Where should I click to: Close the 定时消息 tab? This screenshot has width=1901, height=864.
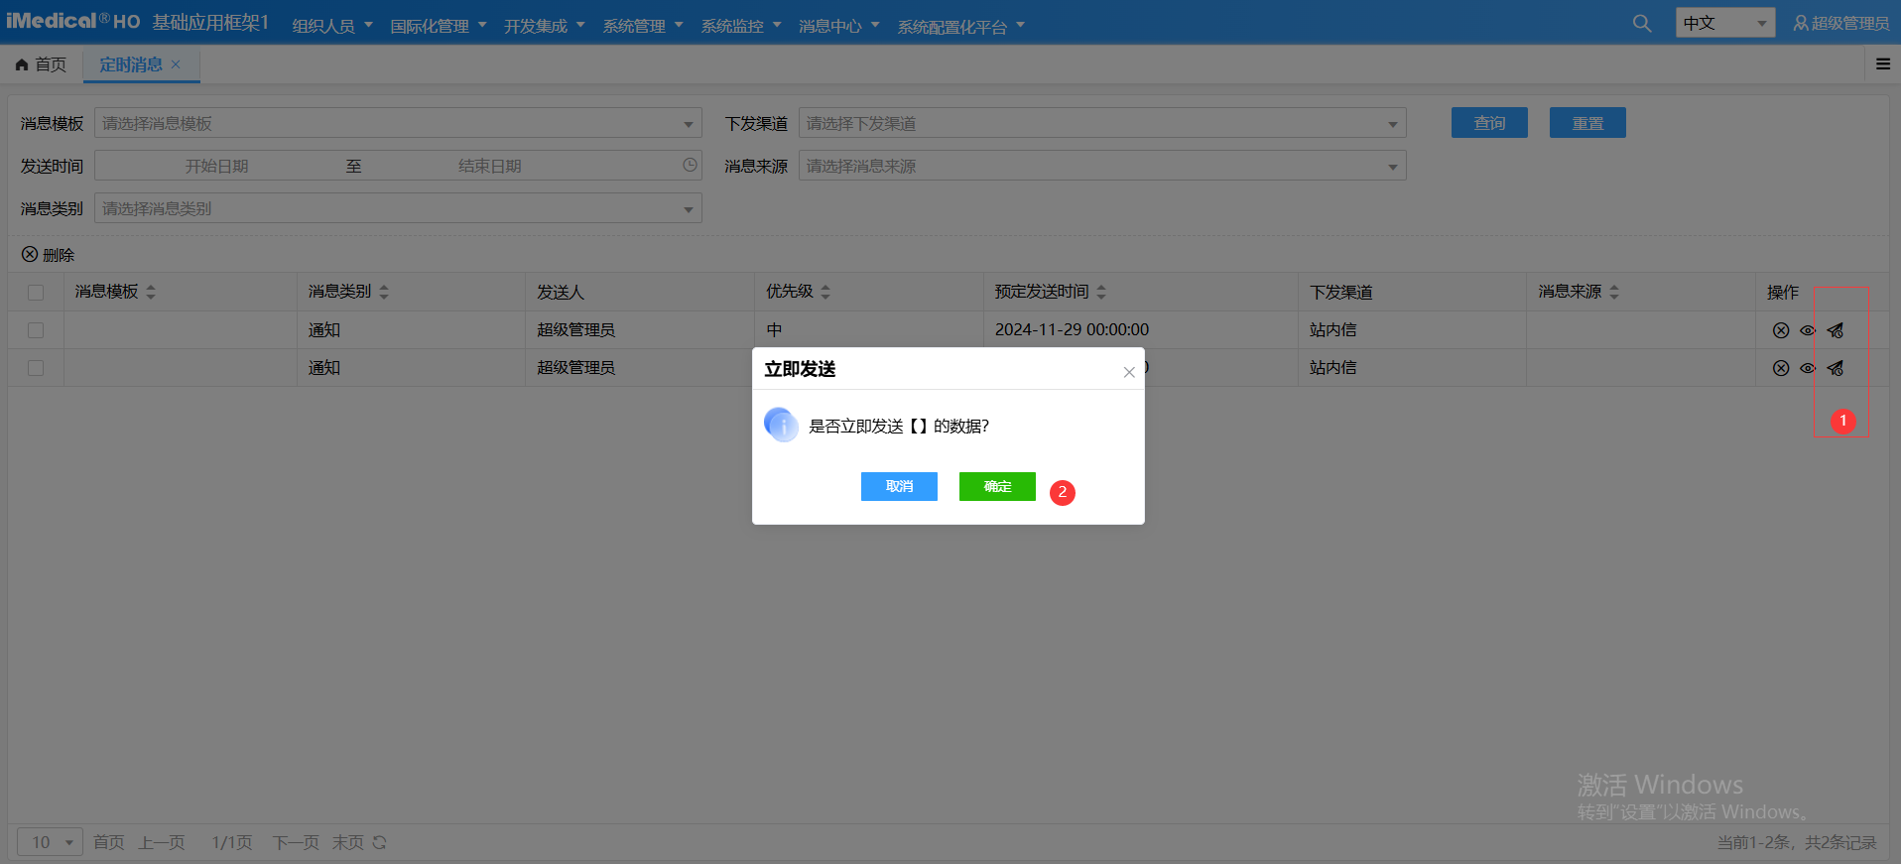[176, 64]
